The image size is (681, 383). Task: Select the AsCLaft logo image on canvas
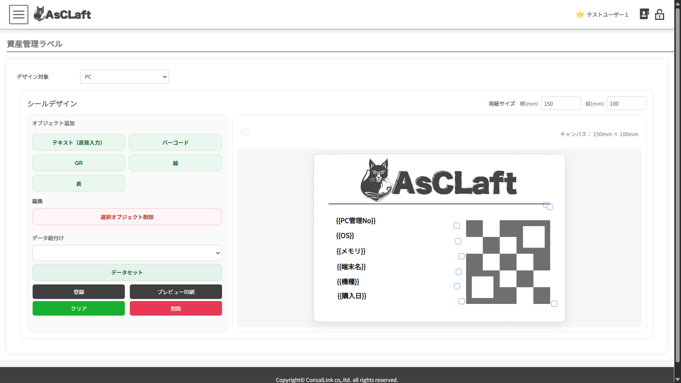click(x=438, y=180)
